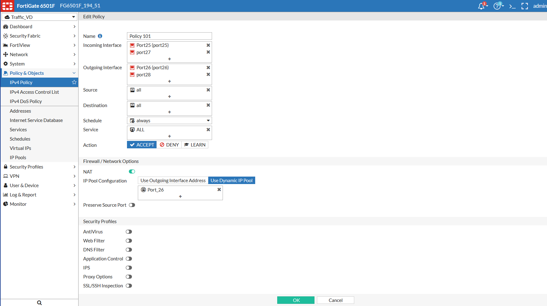Viewport: 547px width, 306px height.
Task: Expand the FortiView menu
Action: click(x=39, y=45)
